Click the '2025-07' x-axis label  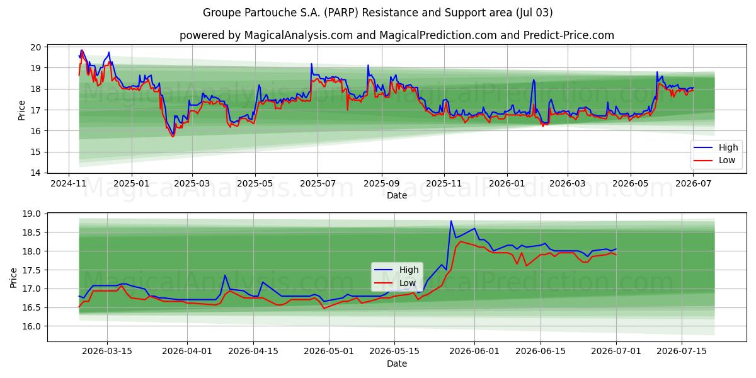318,183
